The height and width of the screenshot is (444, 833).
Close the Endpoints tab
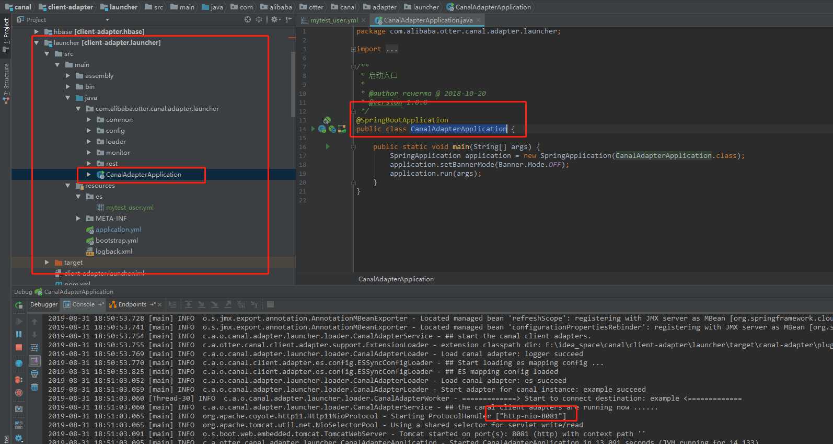[x=159, y=304]
